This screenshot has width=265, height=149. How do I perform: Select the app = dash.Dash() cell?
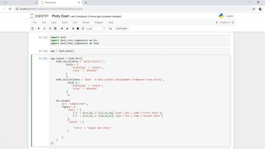tap(140, 51)
